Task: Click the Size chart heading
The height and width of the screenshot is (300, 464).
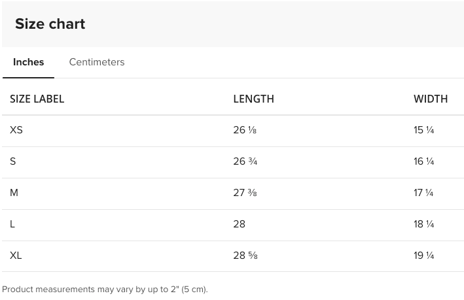Action: pyautogui.click(x=50, y=24)
